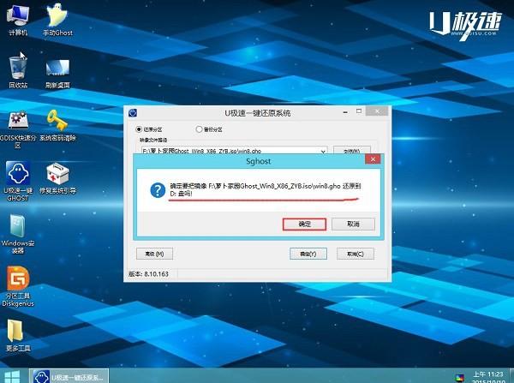Click the 高级(M) button
Image resolution: width=514 pixels, height=383 pixels.
(x=154, y=254)
